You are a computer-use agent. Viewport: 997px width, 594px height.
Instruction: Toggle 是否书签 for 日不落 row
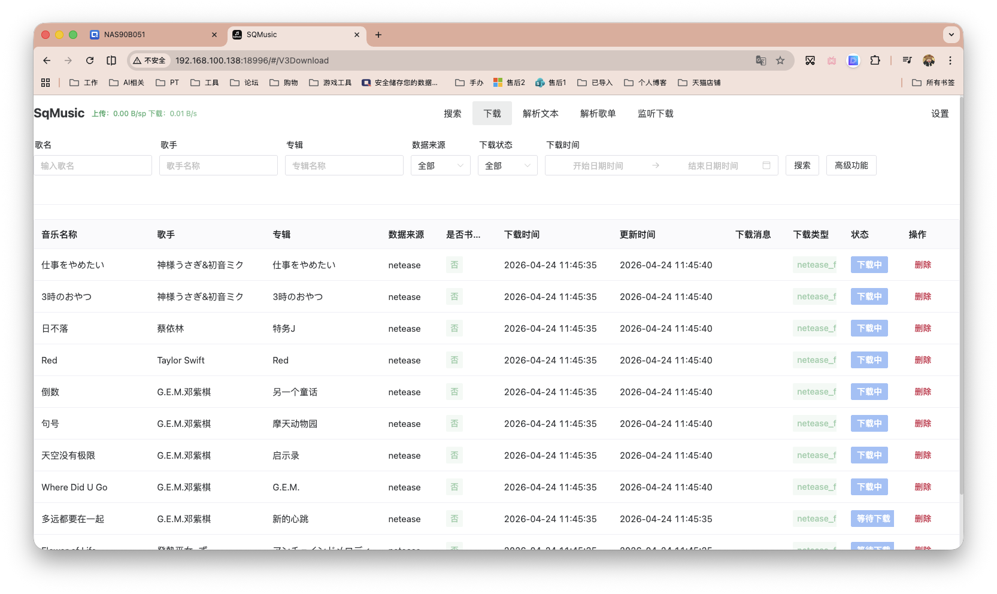coord(454,328)
